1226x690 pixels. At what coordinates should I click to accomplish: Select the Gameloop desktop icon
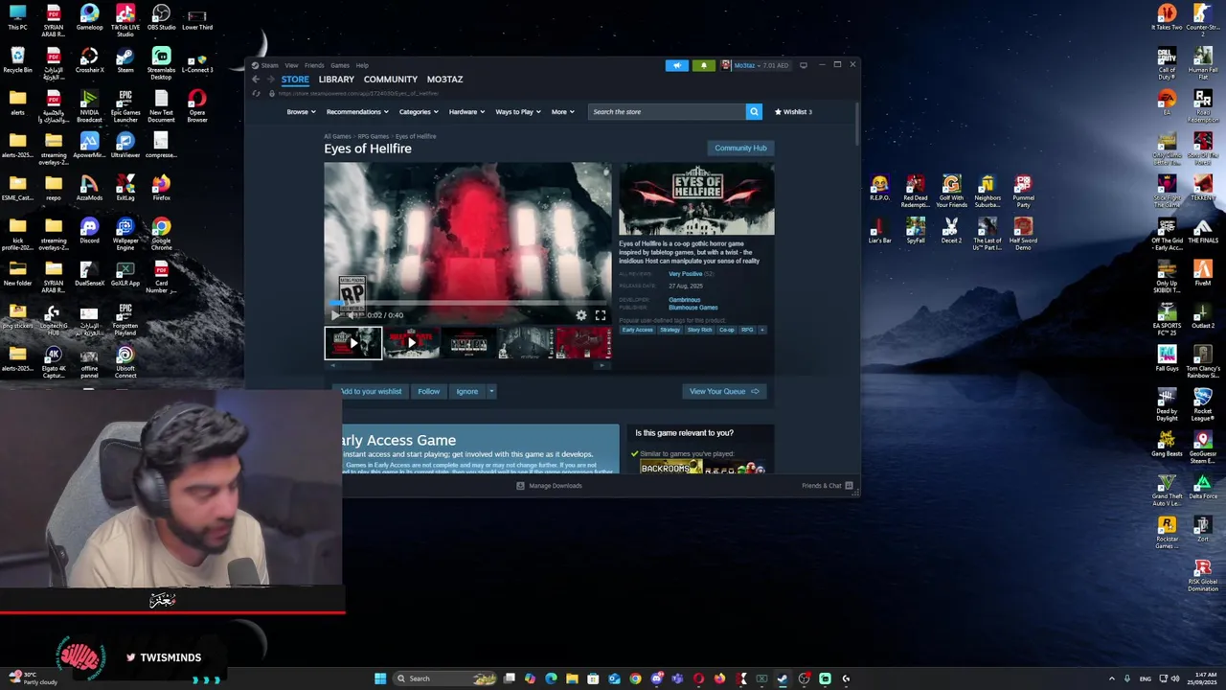[x=89, y=18]
